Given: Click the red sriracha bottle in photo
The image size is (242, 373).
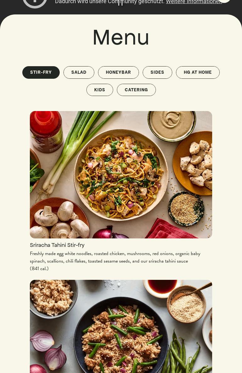Looking at the screenshot, I should click(x=46, y=131).
